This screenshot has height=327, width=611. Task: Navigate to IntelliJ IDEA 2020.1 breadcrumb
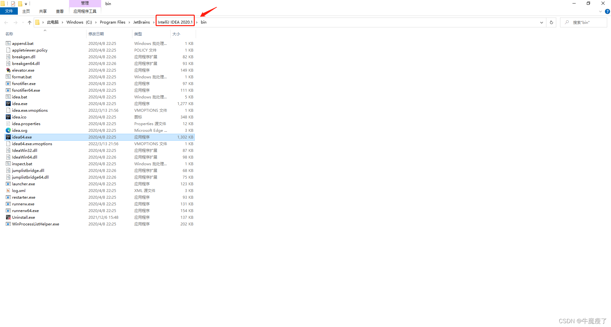click(x=175, y=22)
